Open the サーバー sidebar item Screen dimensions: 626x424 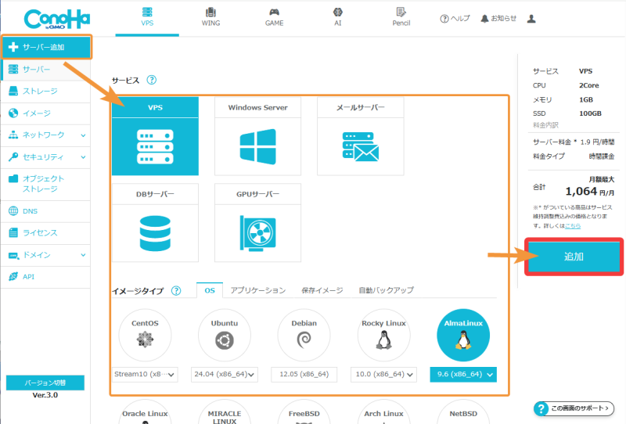(x=45, y=70)
